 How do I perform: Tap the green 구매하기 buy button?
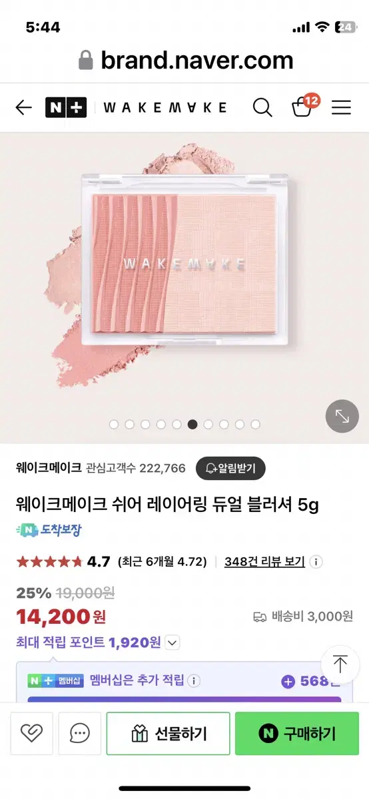[297, 733]
